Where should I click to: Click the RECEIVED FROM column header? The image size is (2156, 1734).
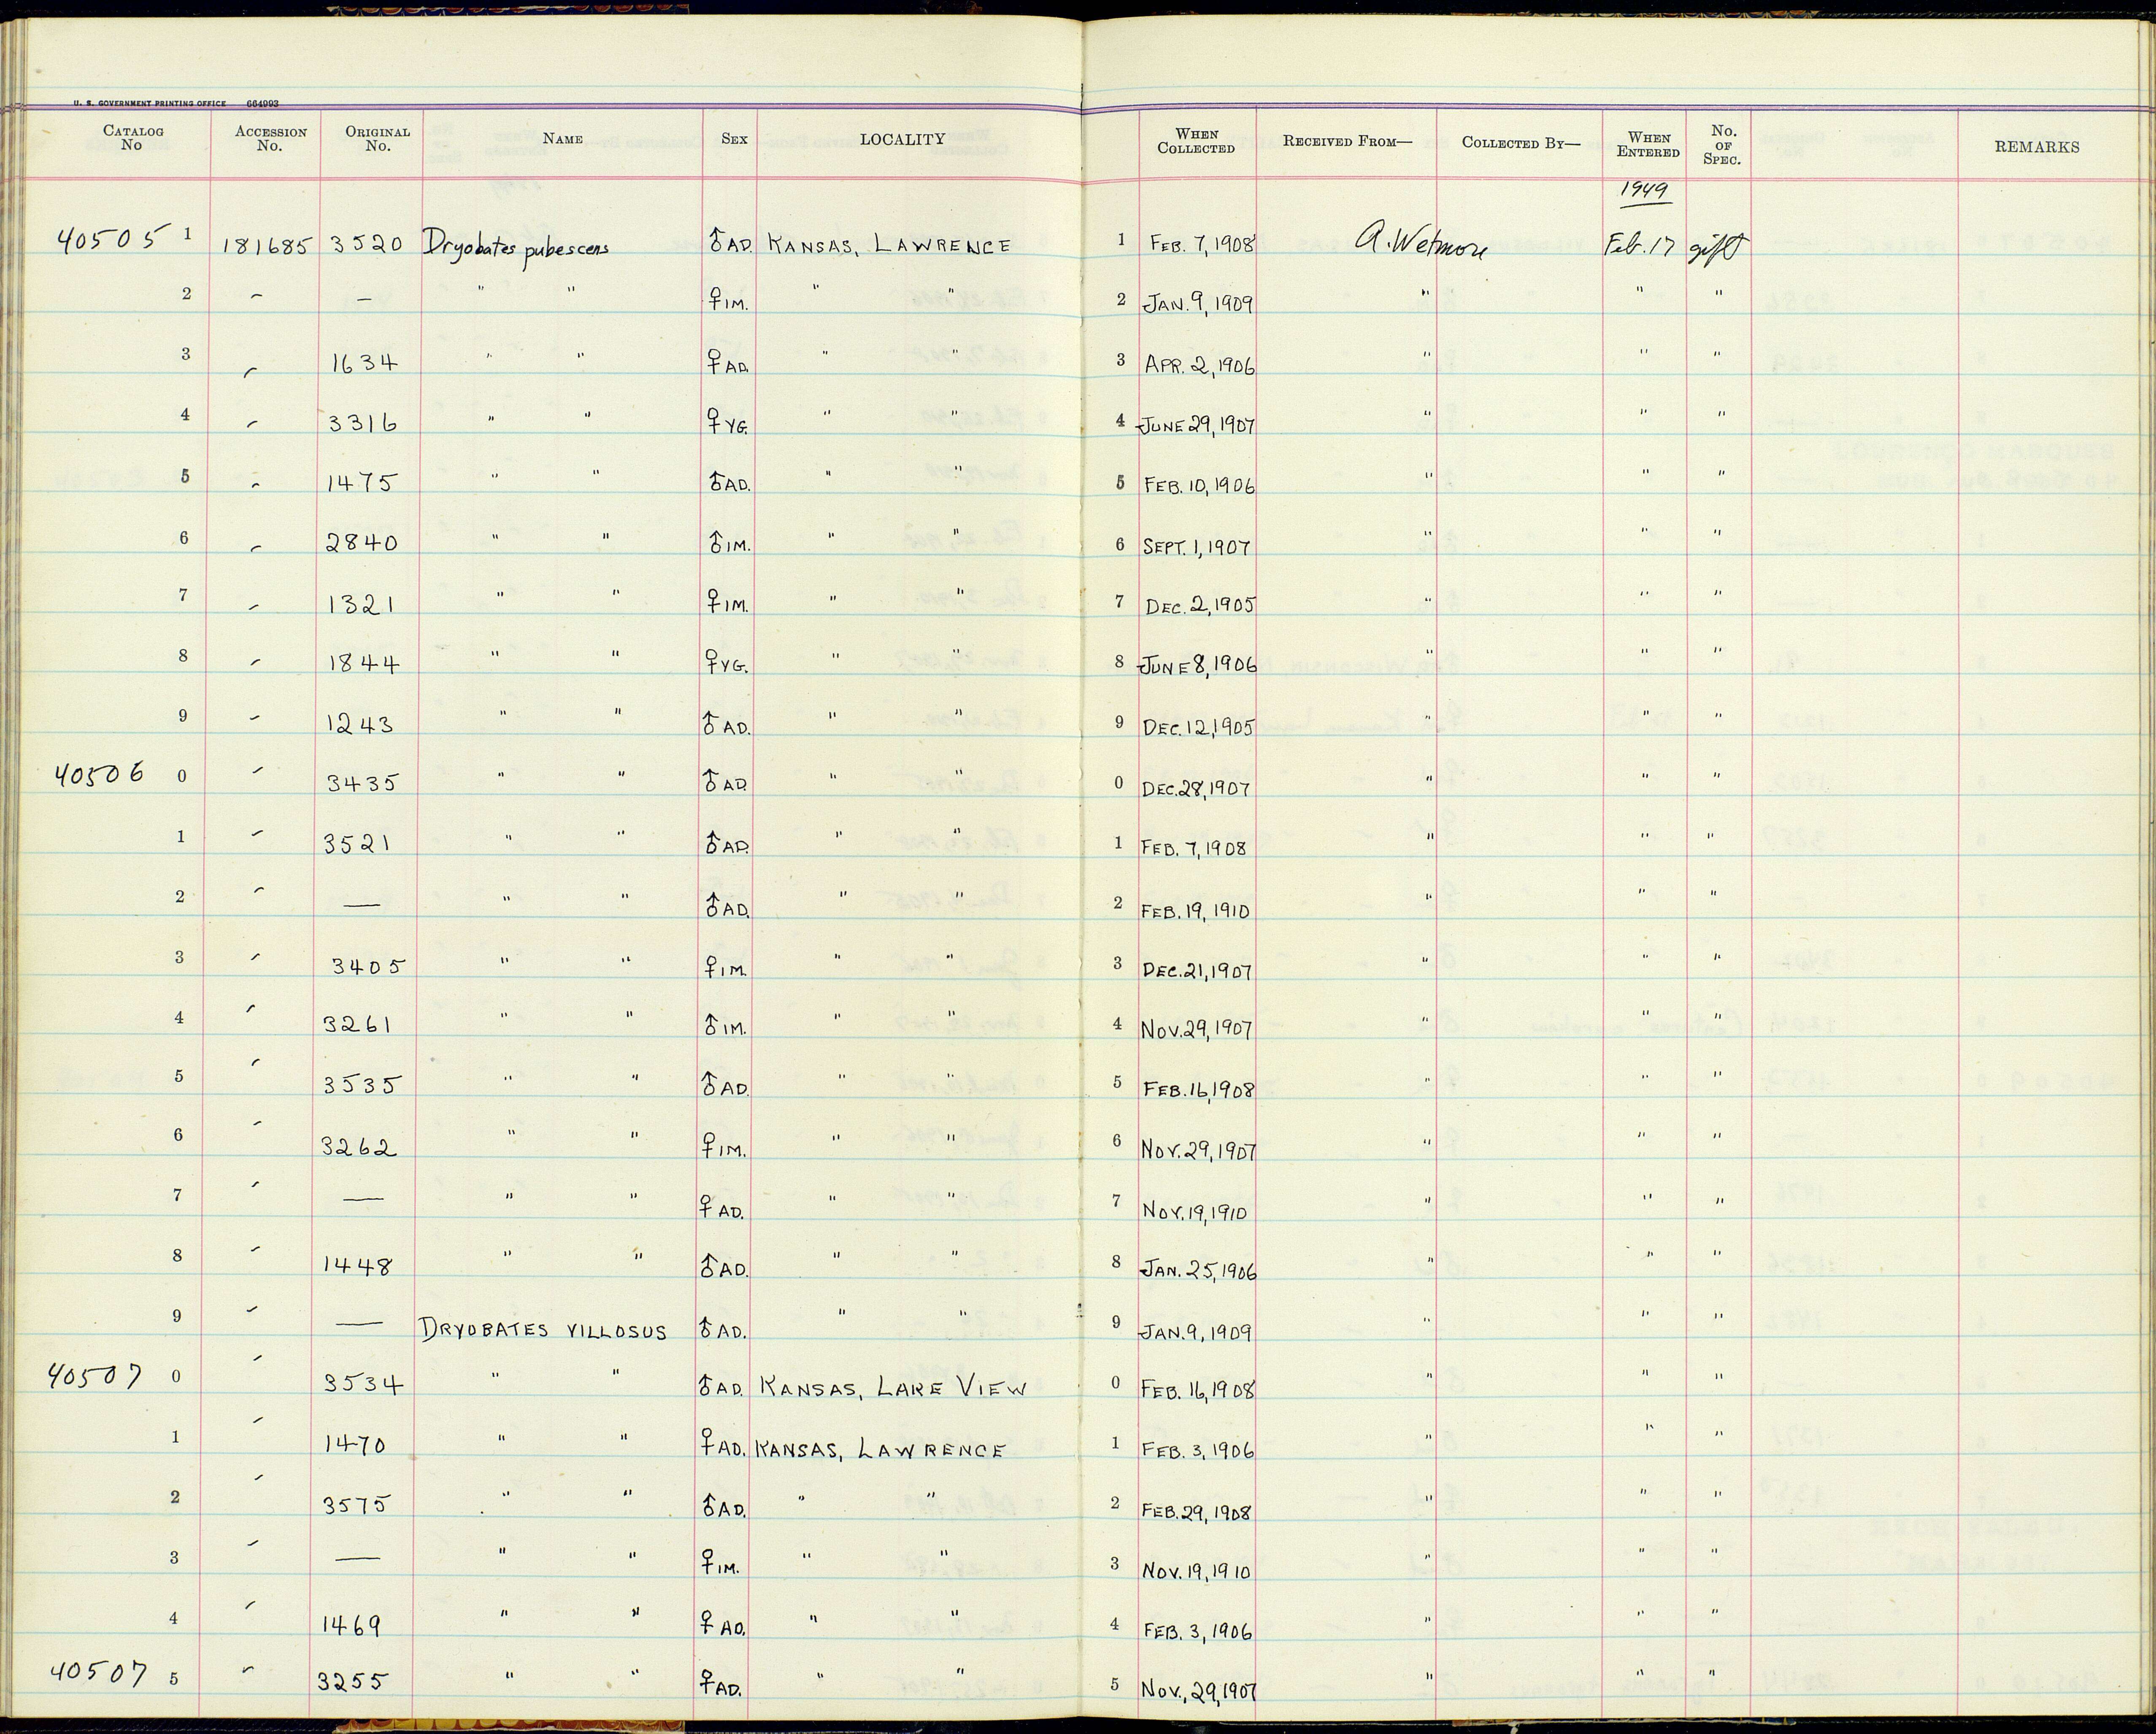pyautogui.click(x=1347, y=141)
